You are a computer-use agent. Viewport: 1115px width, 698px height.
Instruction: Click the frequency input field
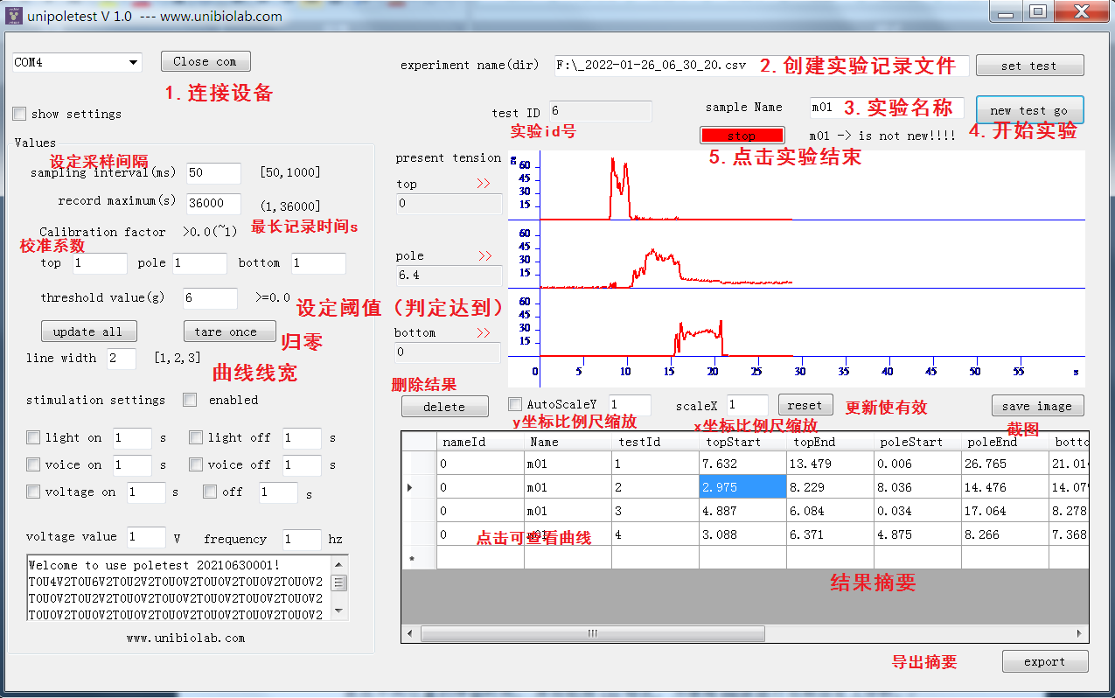tap(302, 540)
